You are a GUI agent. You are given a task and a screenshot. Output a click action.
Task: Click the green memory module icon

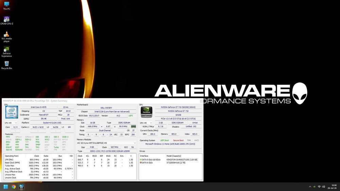(x=133, y=127)
